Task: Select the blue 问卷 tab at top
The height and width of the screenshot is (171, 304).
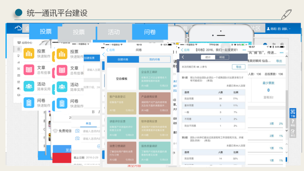Action: point(150,32)
